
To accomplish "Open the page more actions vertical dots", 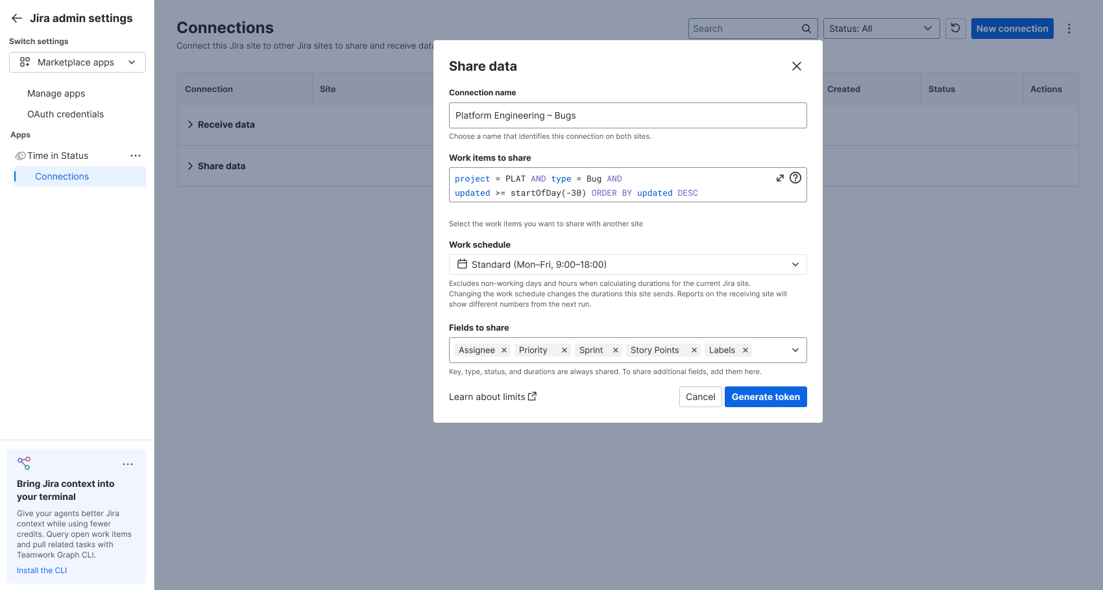I will tap(1069, 29).
